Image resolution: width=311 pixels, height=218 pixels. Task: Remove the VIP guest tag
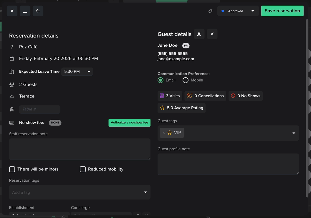point(164,133)
